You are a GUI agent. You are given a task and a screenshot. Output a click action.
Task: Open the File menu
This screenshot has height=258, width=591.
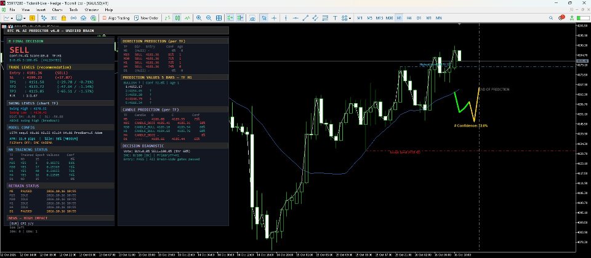[12, 9]
